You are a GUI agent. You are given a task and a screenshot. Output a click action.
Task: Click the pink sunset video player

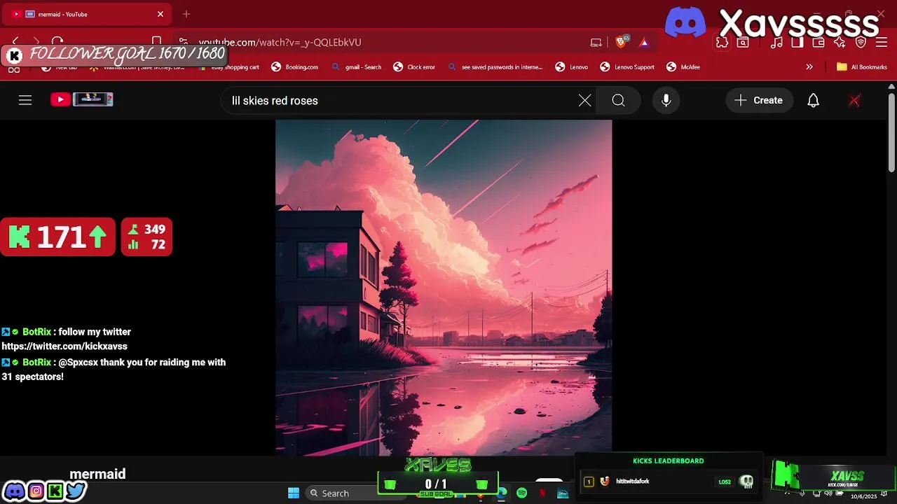[444, 288]
